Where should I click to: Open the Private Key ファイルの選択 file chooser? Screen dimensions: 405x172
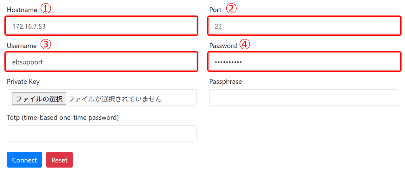point(39,99)
